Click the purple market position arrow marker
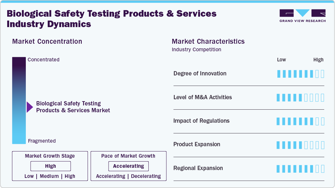Screen dimensions: 335x188 pyautogui.click(x=30, y=107)
